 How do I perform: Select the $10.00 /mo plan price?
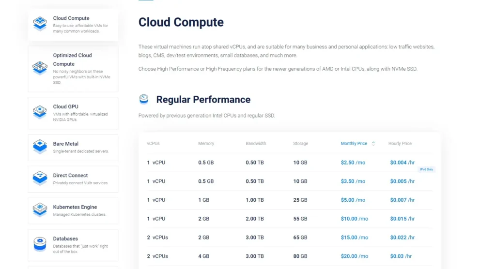tap(354, 219)
